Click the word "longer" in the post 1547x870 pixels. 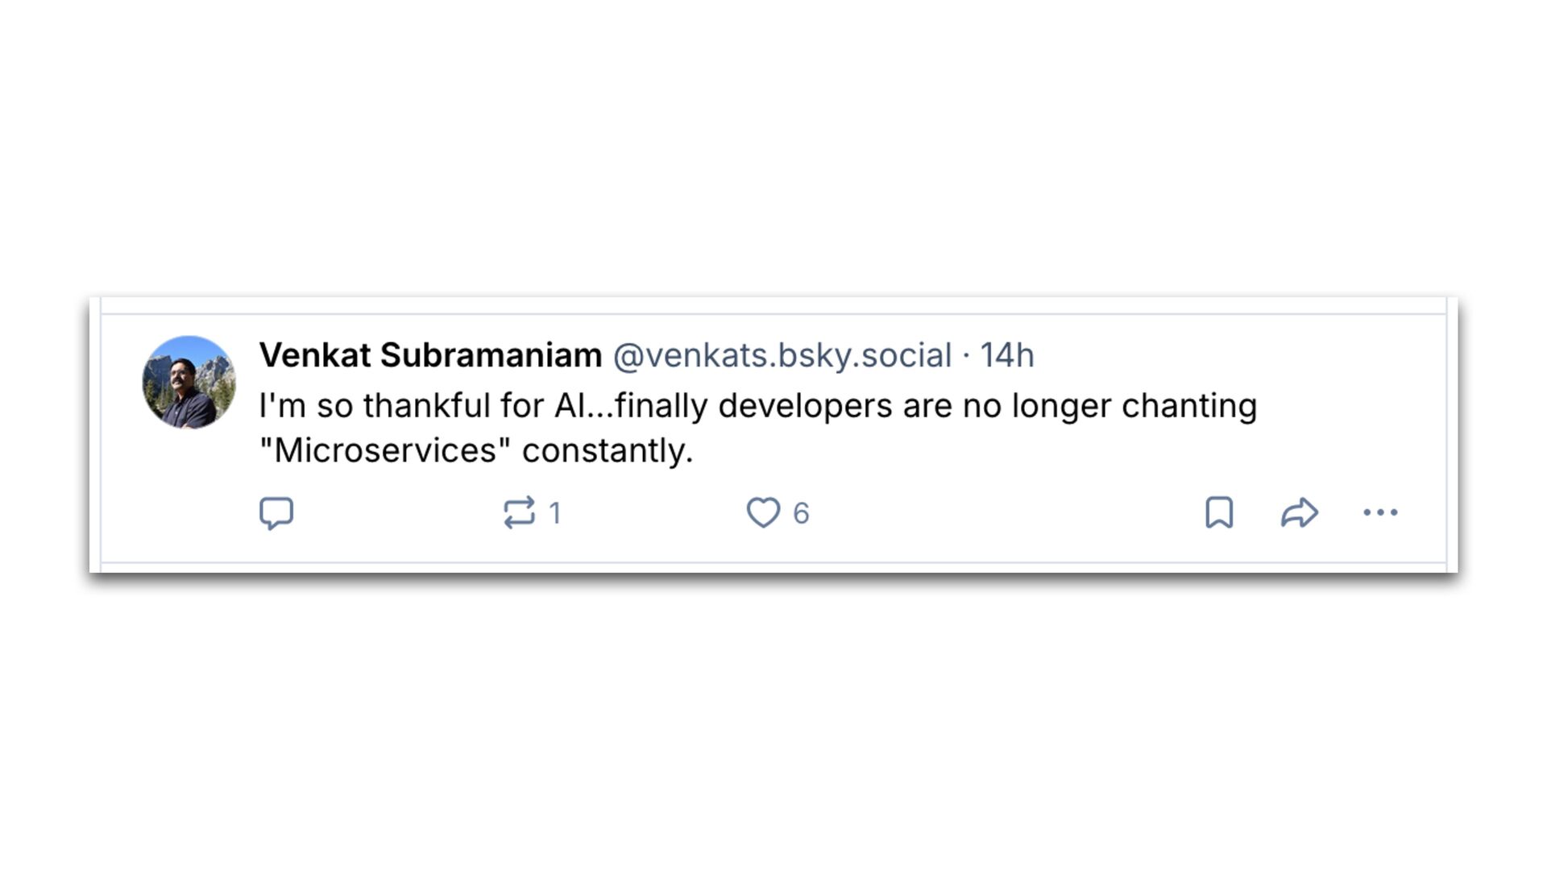pyautogui.click(x=1062, y=406)
